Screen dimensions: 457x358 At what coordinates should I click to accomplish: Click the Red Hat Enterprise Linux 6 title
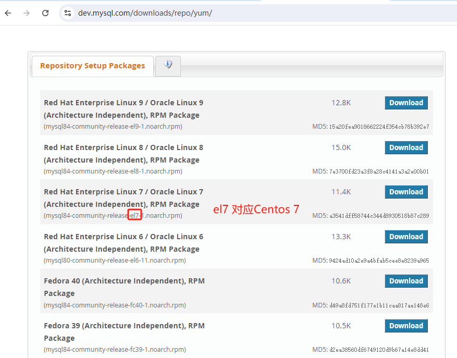pos(123,243)
